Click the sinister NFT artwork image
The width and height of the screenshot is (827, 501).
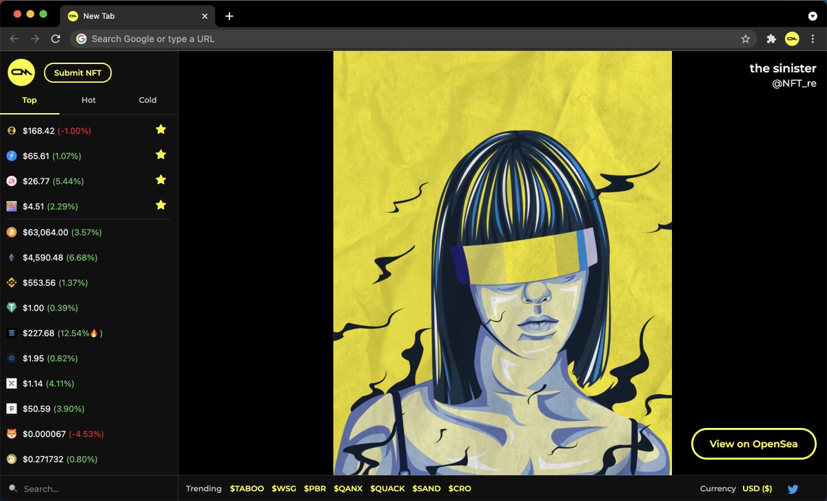pyautogui.click(x=502, y=263)
